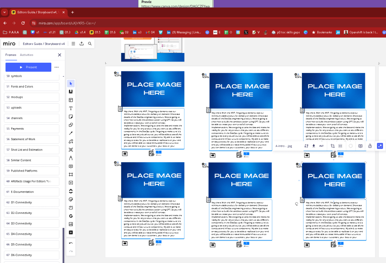Open the Upload tool in left toolbar
Screen dimensions: 386x263
[x=71, y=183]
